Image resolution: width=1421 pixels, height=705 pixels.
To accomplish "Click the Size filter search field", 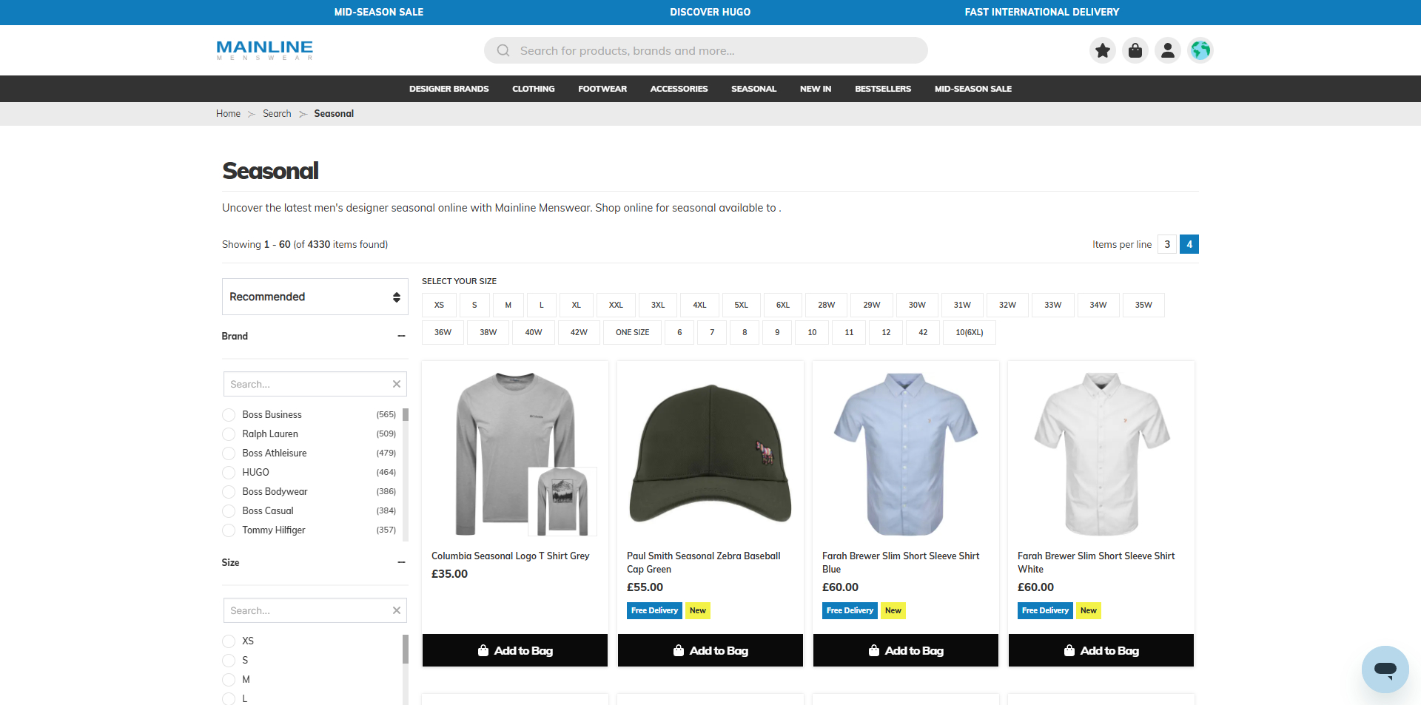I will 315,610.
